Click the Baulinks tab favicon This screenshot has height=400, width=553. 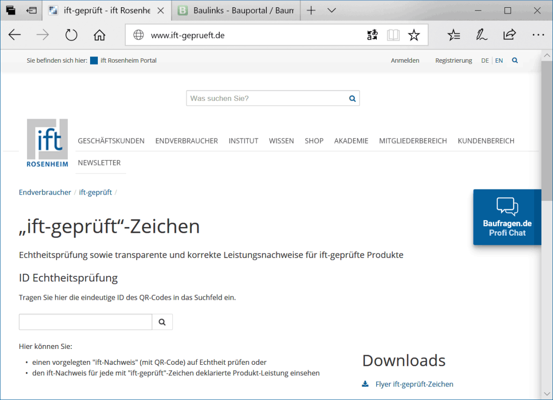[x=183, y=11]
